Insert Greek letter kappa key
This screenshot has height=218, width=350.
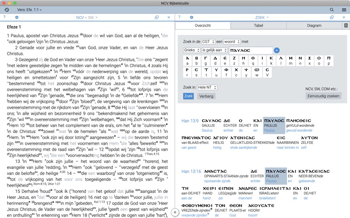click(271, 61)
